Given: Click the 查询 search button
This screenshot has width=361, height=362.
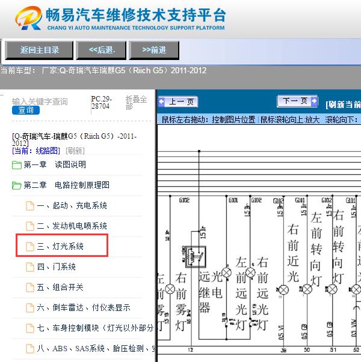Looking at the screenshot, I should [x=26, y=110].
